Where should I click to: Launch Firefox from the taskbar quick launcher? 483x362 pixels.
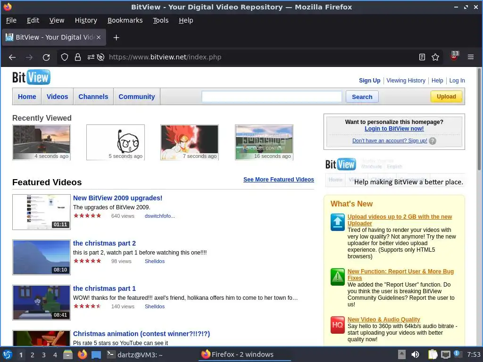click(x=82, y=354)
